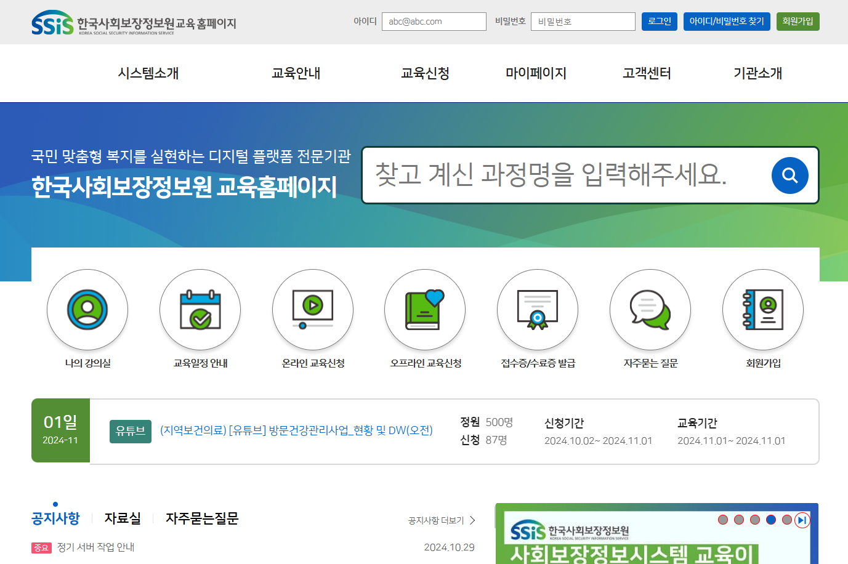Switch to the 자주묻는질문 tab
This screenshot has height=564, width=848.
coord(201,518)
